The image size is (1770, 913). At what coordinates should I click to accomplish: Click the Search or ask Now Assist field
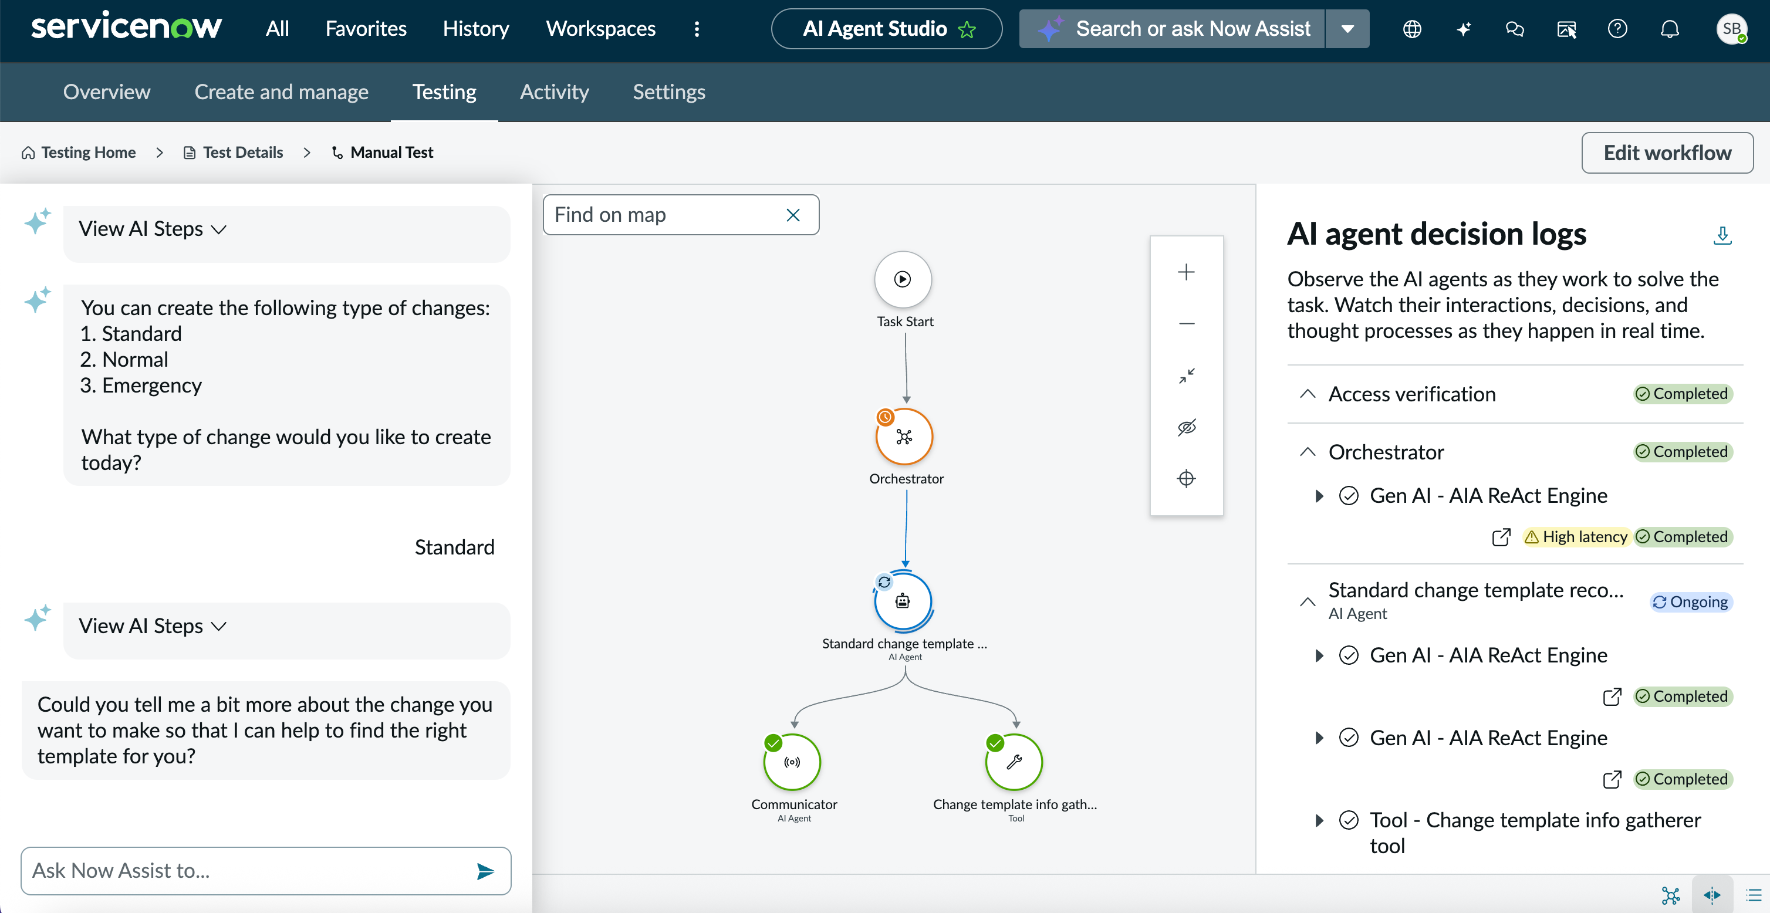click(1172, 28)
